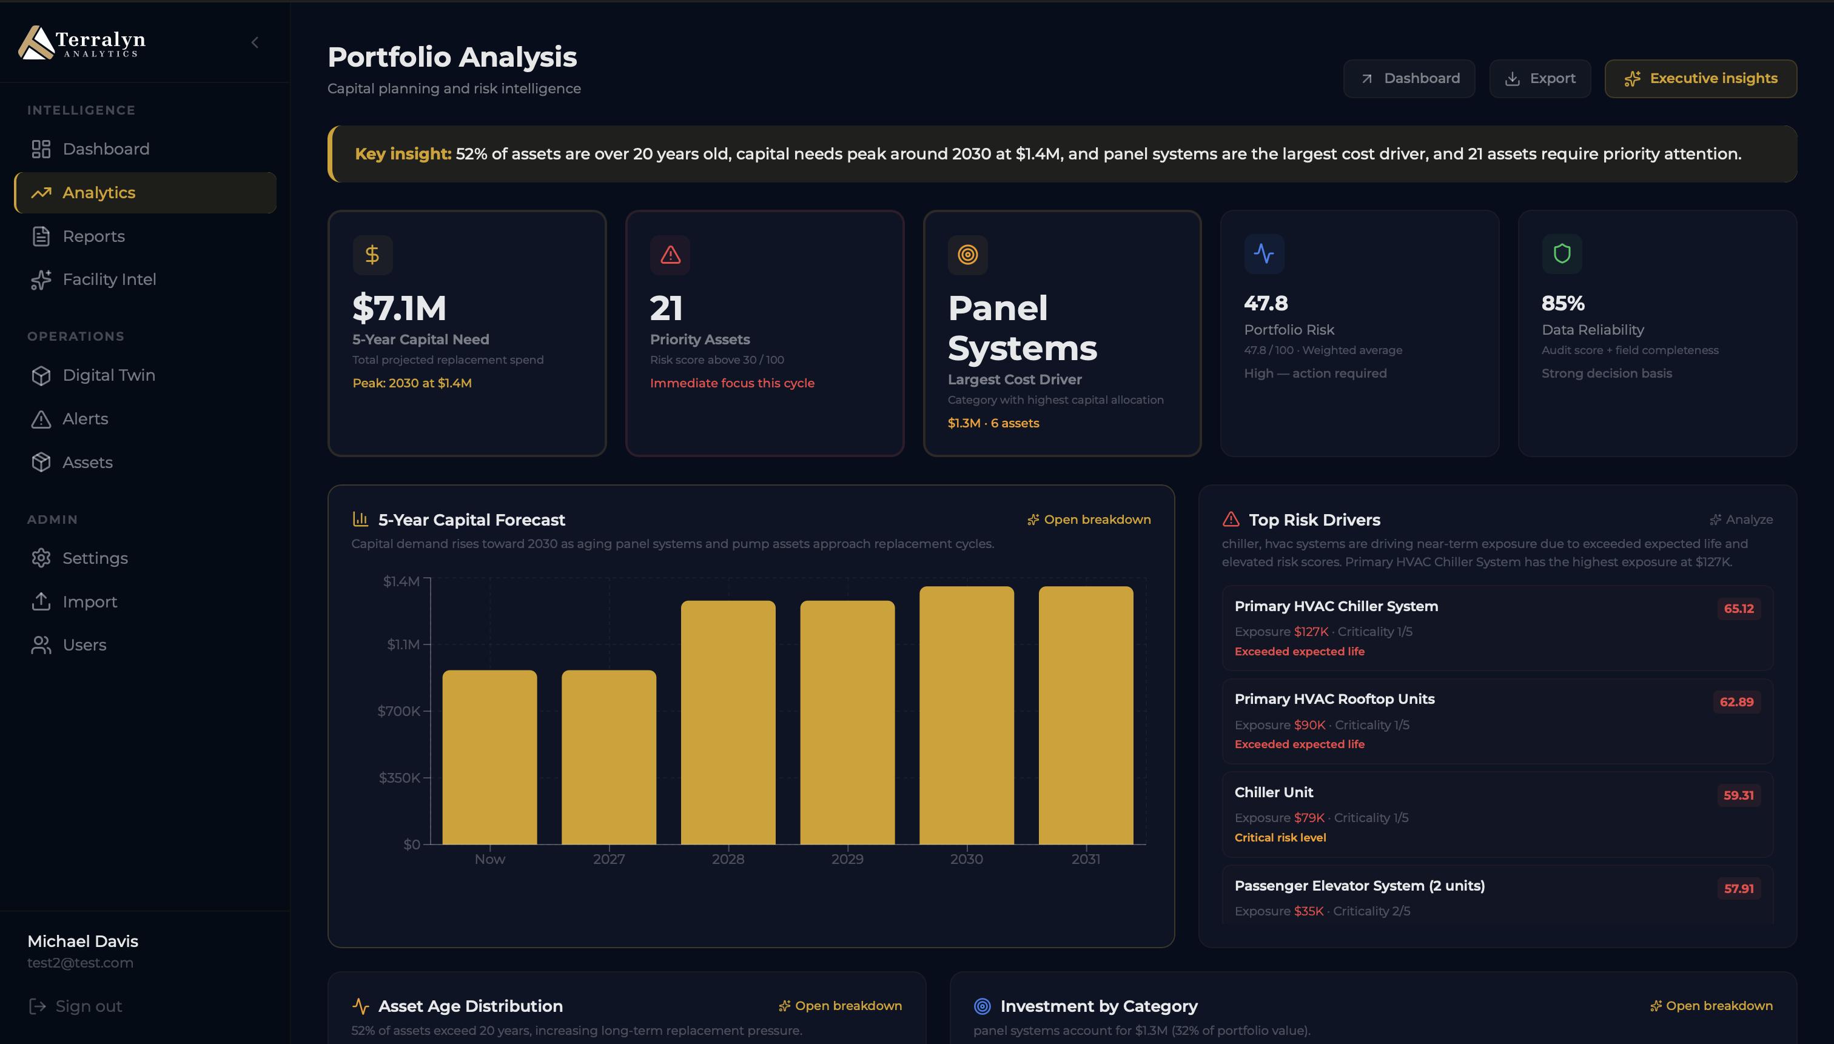Open the Alerts section
This screenshot has width=1834, height=1044.
(x=85, y=419)
